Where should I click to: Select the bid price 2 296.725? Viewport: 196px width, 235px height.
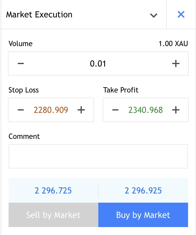[x=53, y=191]
